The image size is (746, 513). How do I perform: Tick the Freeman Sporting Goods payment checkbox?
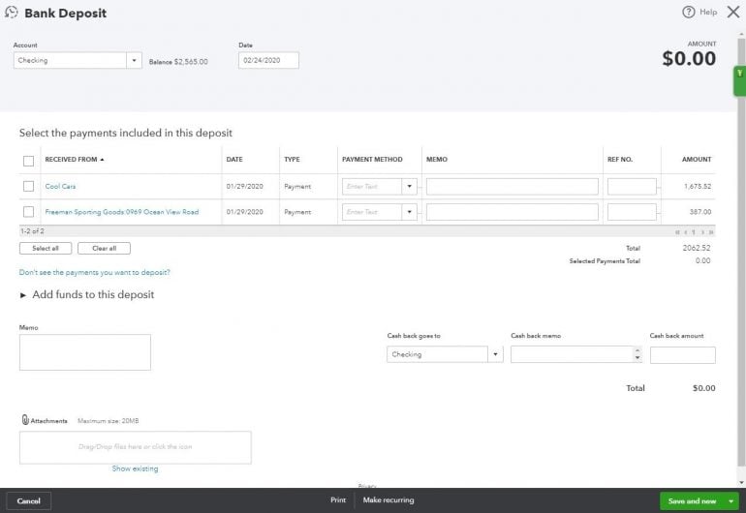click(x=28, y=212)
